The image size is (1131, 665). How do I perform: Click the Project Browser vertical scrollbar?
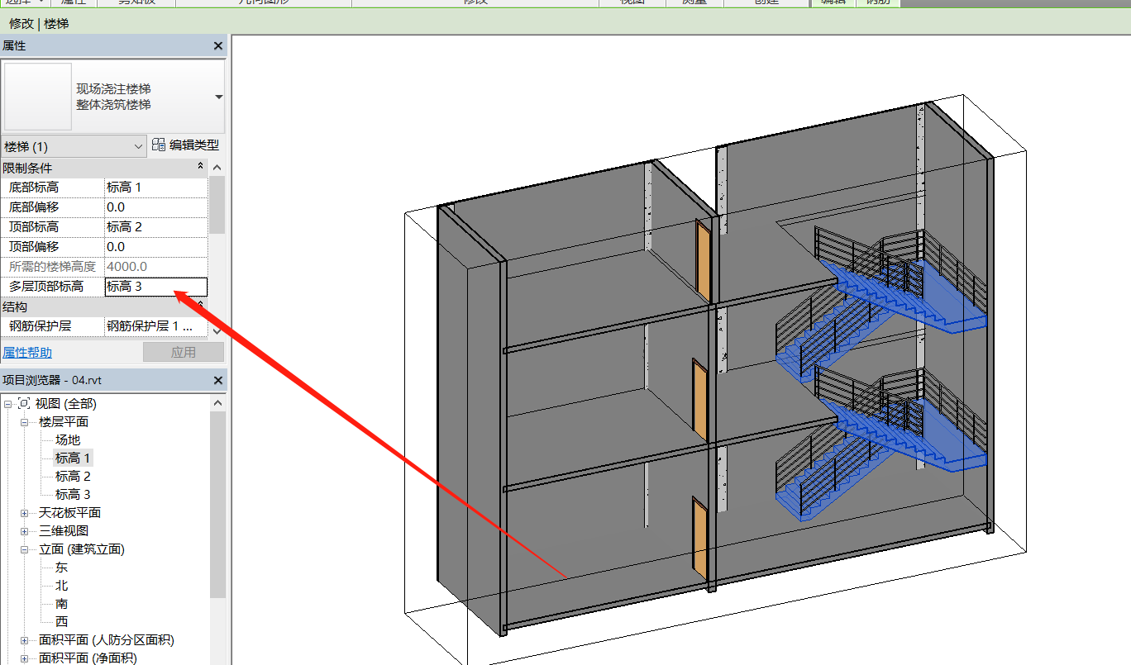217,504
